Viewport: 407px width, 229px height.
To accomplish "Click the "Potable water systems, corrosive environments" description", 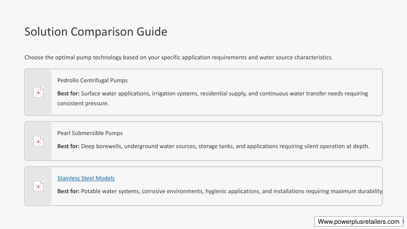I will (x=142, y=191).
